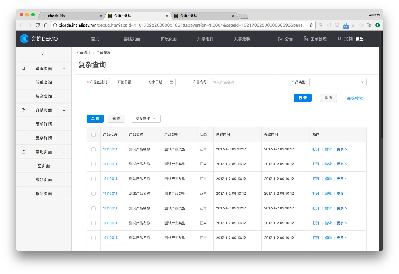Click 产品管理 in the breadcrumb

[x=84, y=52]
